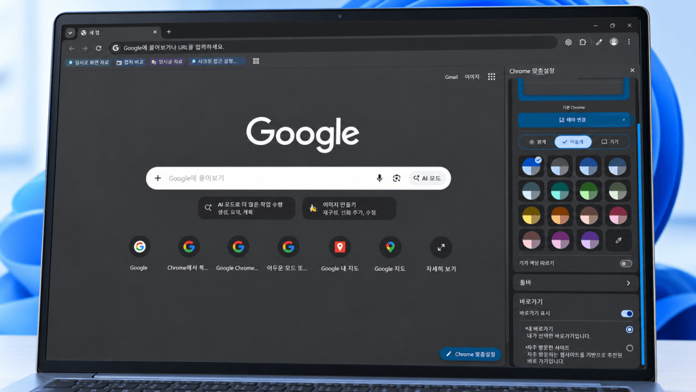The image size is (696, 392).
Task: Choose the violet purple color swatch
Action: [589, 240]
